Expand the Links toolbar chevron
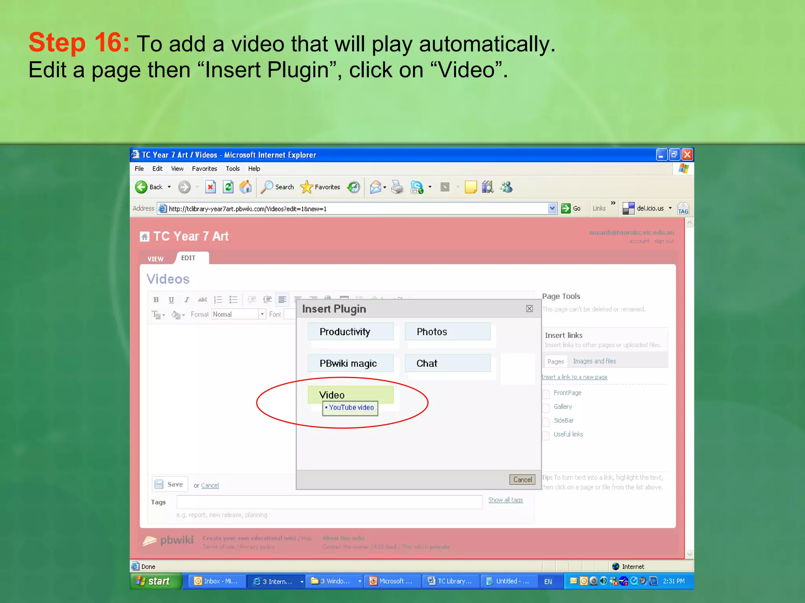Screen dimensions: 805x603 (613, 203)
